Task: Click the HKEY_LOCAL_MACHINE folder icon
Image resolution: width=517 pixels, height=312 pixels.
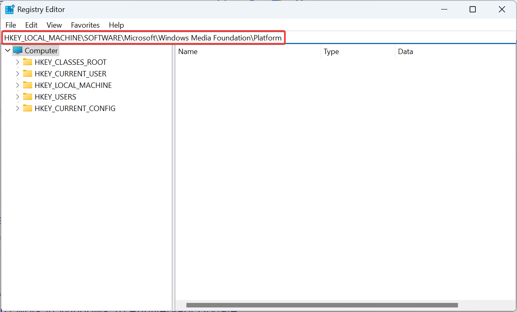Action: click(28, 85)
